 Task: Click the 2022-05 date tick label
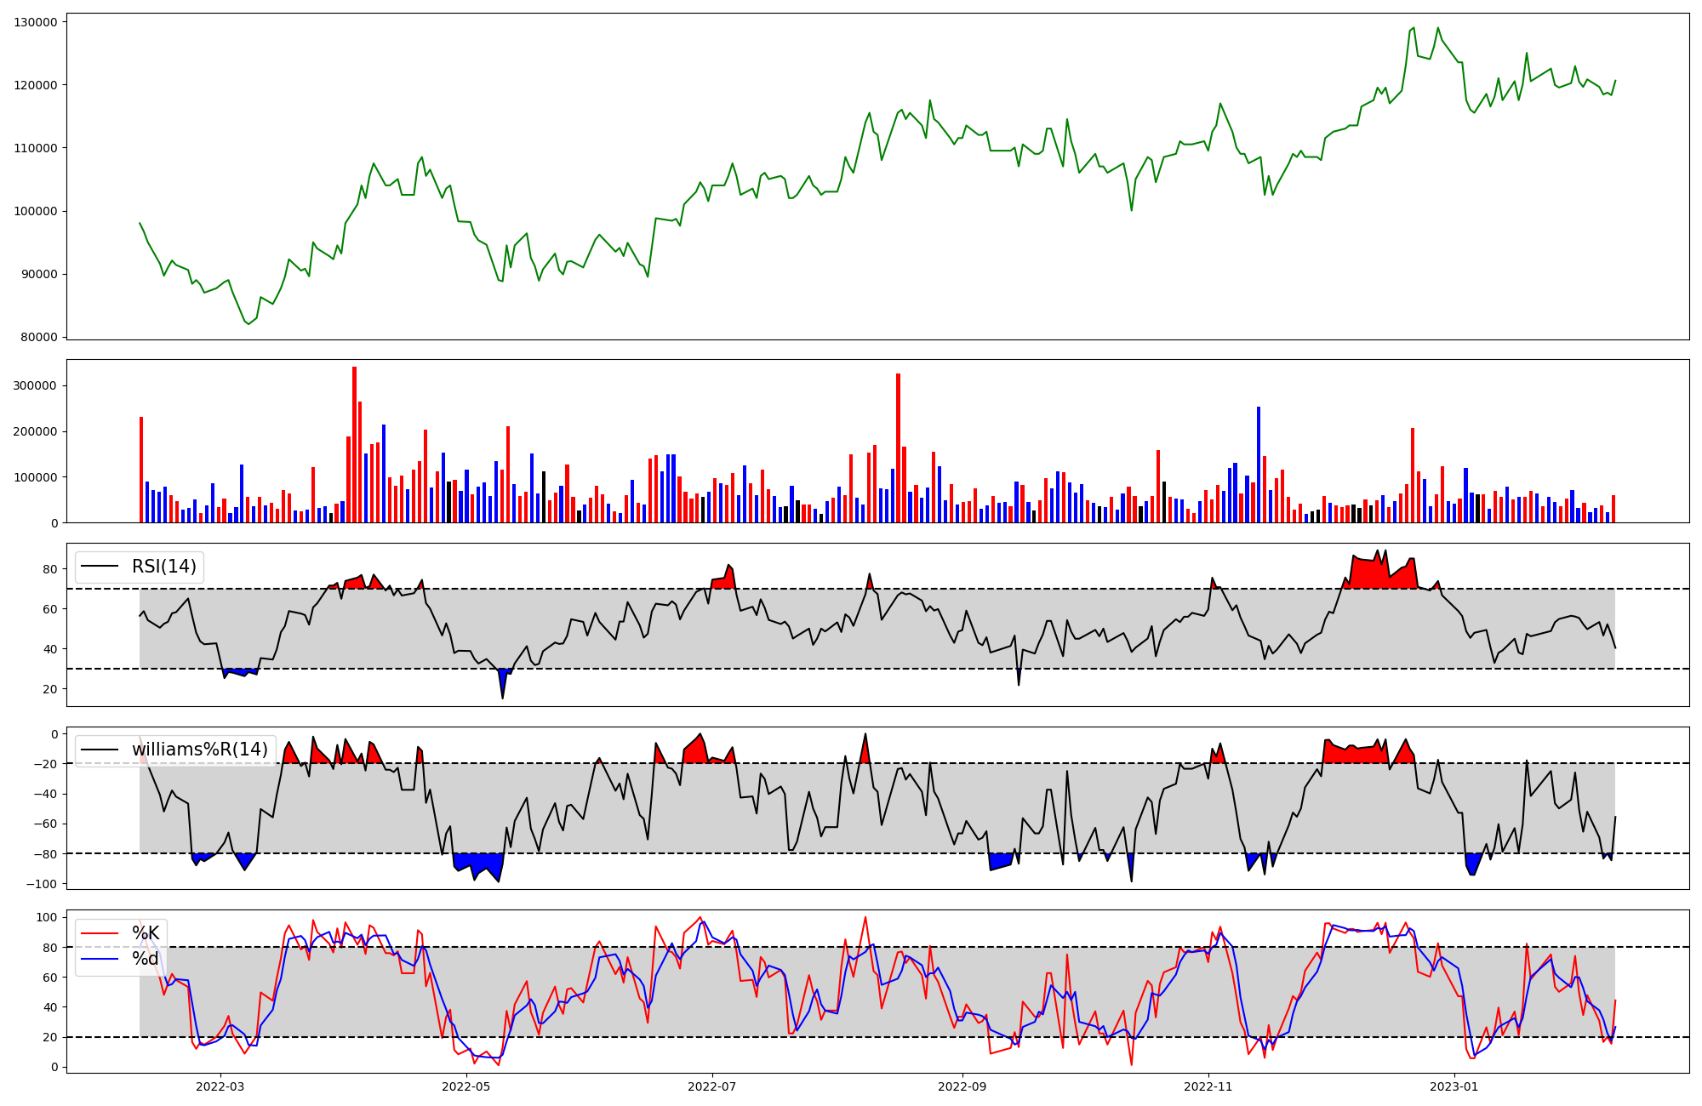[x=466, y=1086]
